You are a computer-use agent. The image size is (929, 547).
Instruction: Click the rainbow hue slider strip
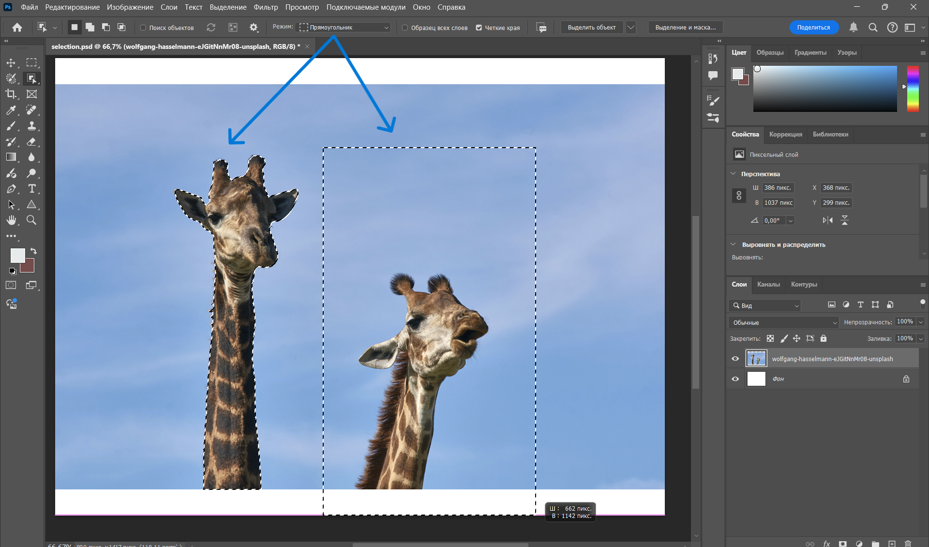[x=913, y=89]
